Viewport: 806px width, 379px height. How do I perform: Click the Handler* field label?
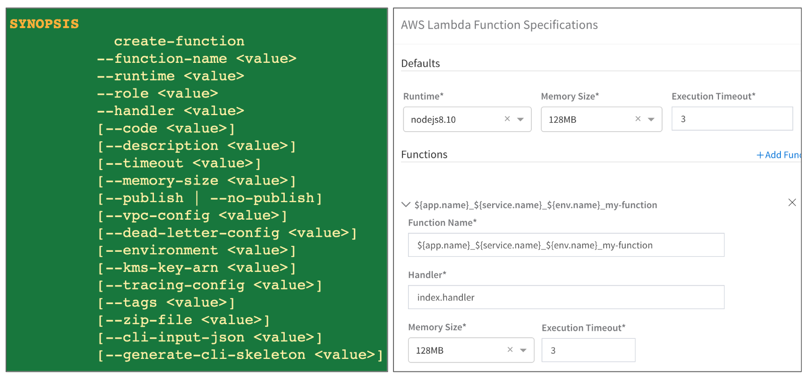(427, 274)
